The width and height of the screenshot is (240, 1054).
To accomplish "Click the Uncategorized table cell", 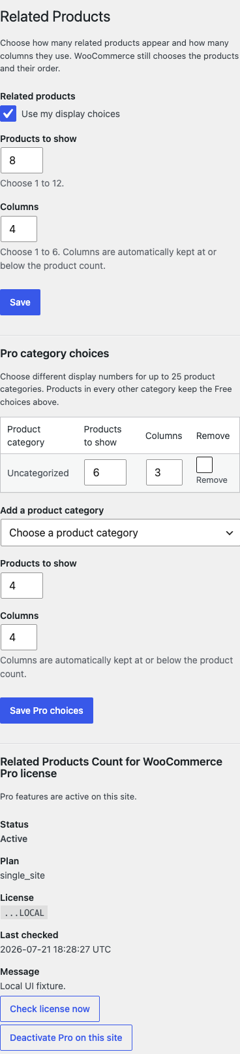I will pyautogui.click(x=39, y=473).
